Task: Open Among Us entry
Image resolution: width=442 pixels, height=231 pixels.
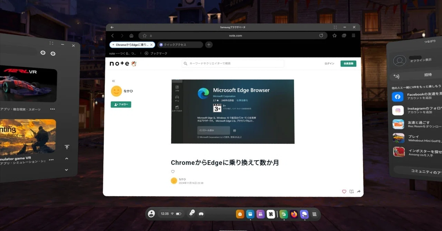Action: click(417, 152)
